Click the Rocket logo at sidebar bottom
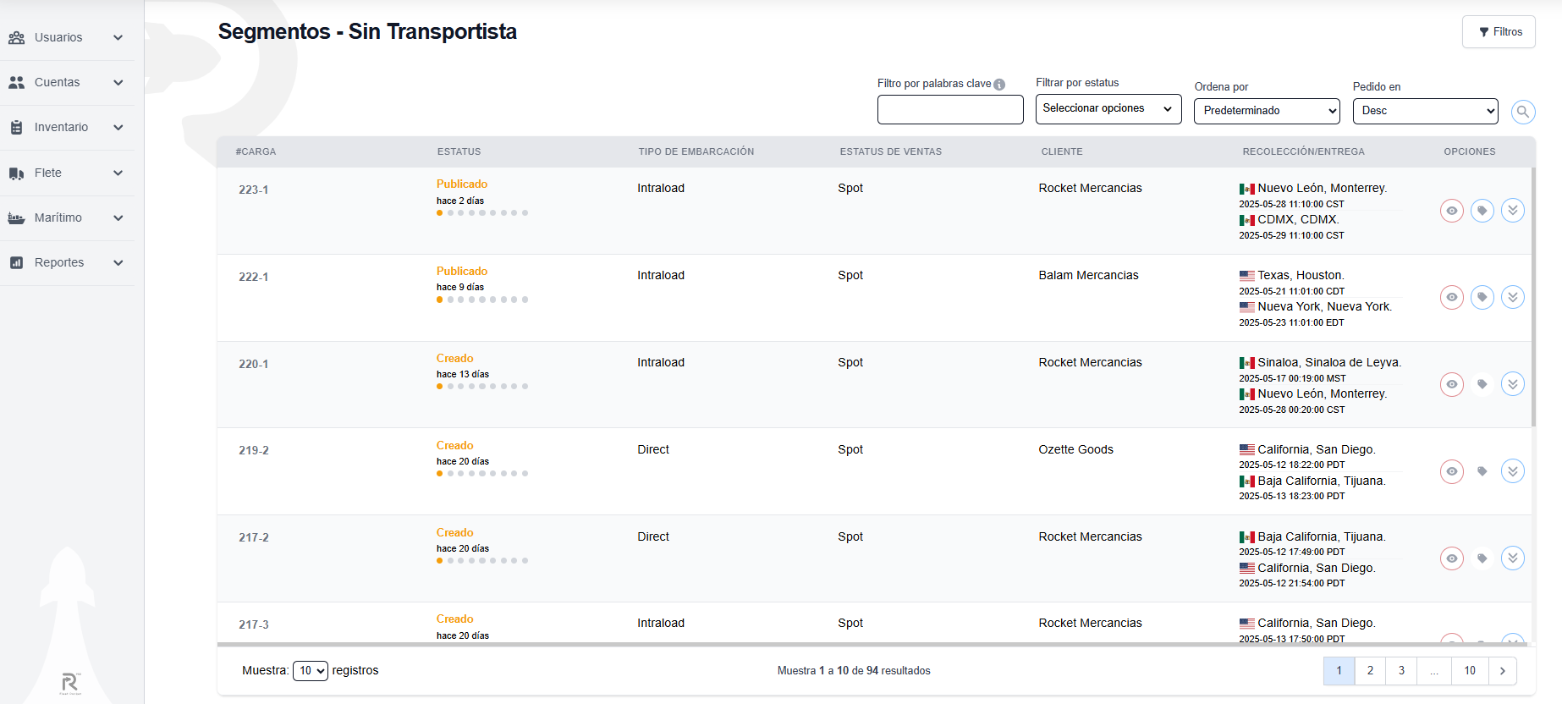1562x704 pixels. [x=70, y=684]
